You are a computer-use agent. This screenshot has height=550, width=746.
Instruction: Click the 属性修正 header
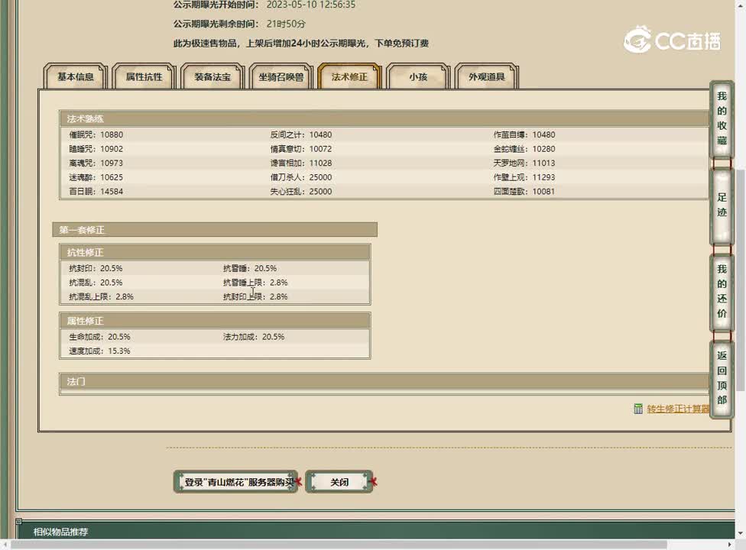click(x=215, y=320)
